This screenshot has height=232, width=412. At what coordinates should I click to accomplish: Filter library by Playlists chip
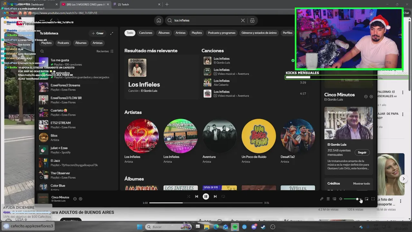point(46,43)
